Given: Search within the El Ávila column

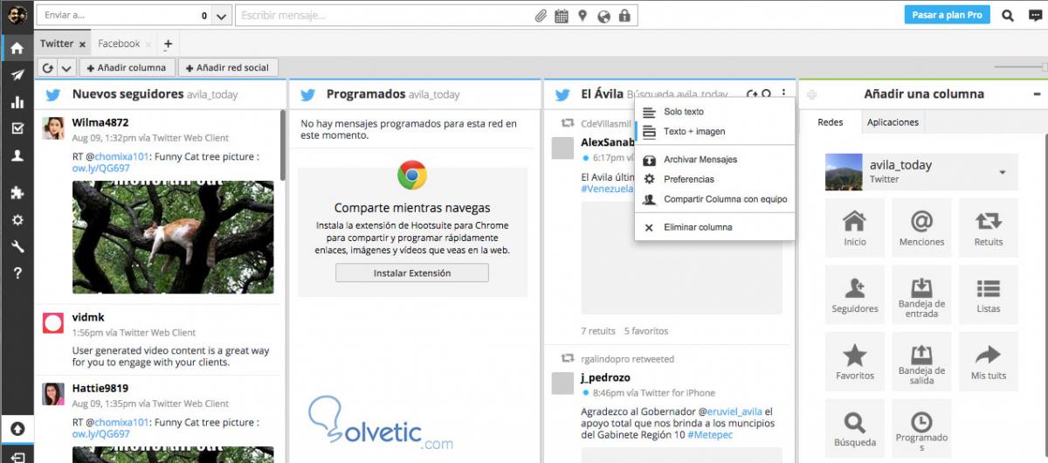Looking at the screenshot, I should pyautogui.click(x=767, y=94).
